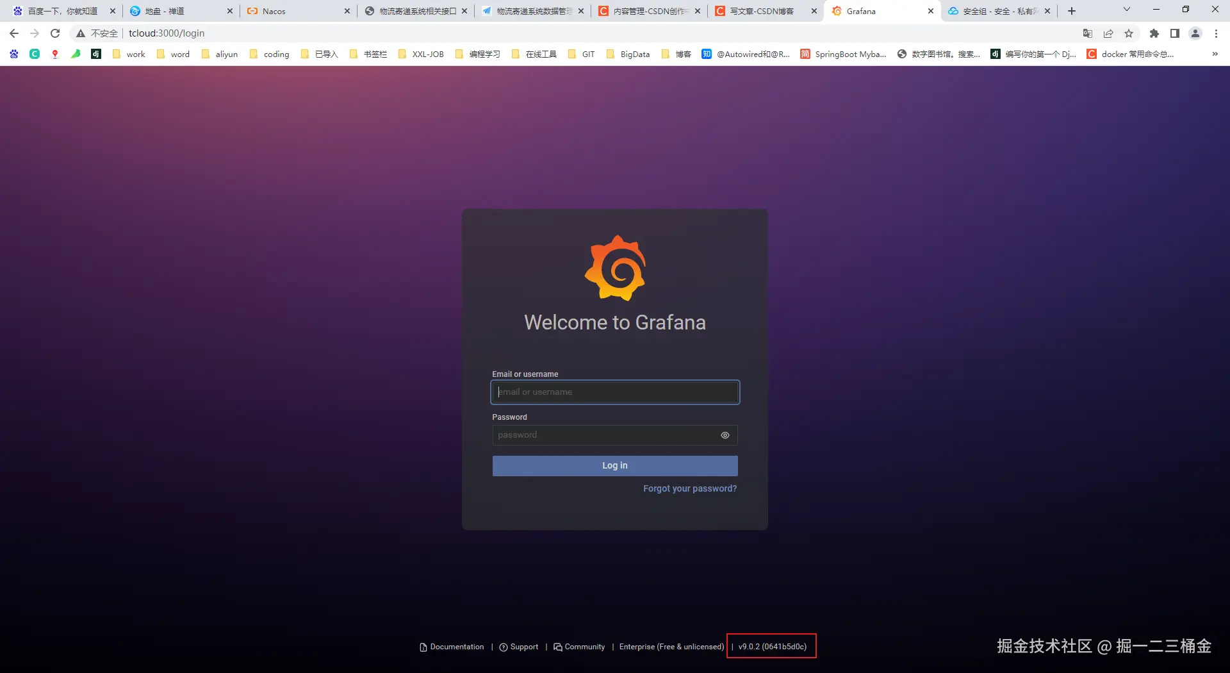The width and height of the screenshot is (1230, 673).
Task: Open the @Autowired和@R... bookmark
Action: click(746, 54)
